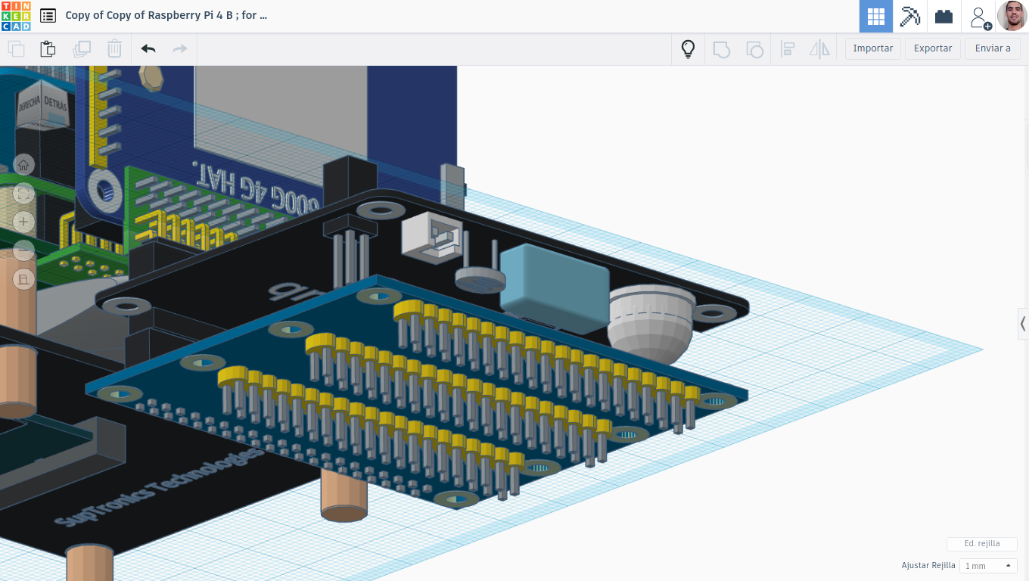Image resolution: width=1029 pixels, height=581 pixels.
Task: Click the Duplicate and repeat icon
Action: point(82,49)
